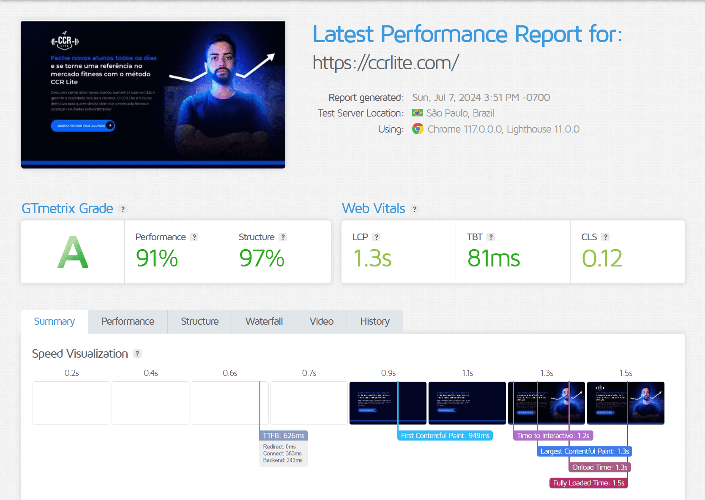Click the Time to Interactive: 1.2s marker
Viewport: 705px width, 500px height.
pyautogui.click(x=553, y=435)
